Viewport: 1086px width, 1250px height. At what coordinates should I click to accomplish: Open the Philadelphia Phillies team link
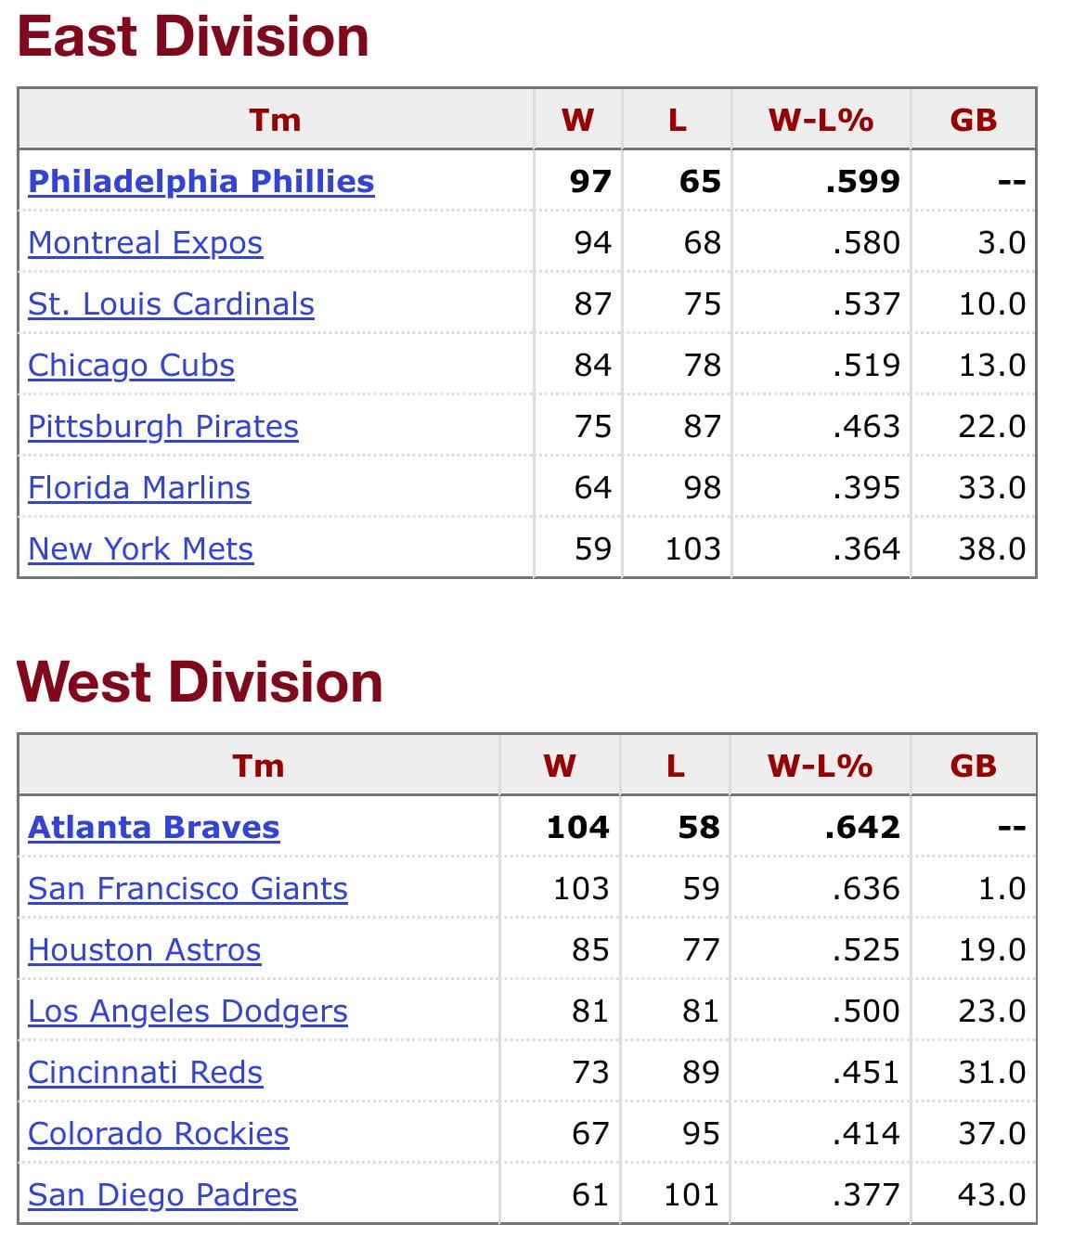click(200, 181)
